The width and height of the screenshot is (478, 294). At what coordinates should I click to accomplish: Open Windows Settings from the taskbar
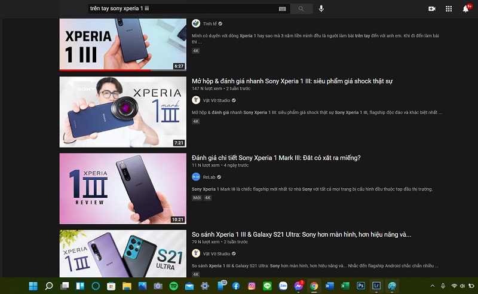pyautogui.click(x=205, y=286)
